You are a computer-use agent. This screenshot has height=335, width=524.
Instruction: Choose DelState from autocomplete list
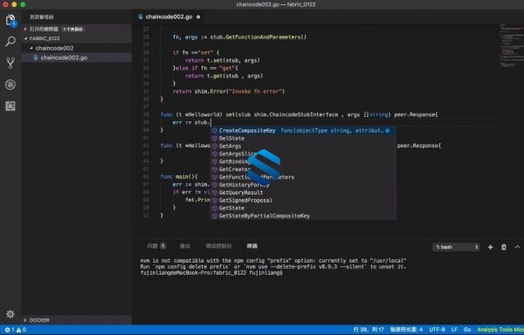[303, 139]
